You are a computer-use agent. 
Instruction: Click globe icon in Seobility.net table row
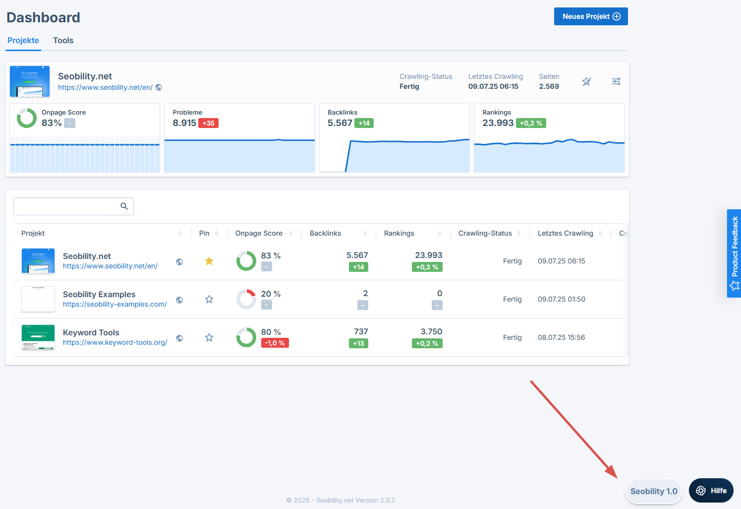pyautogui.click(x=179, y=262)
